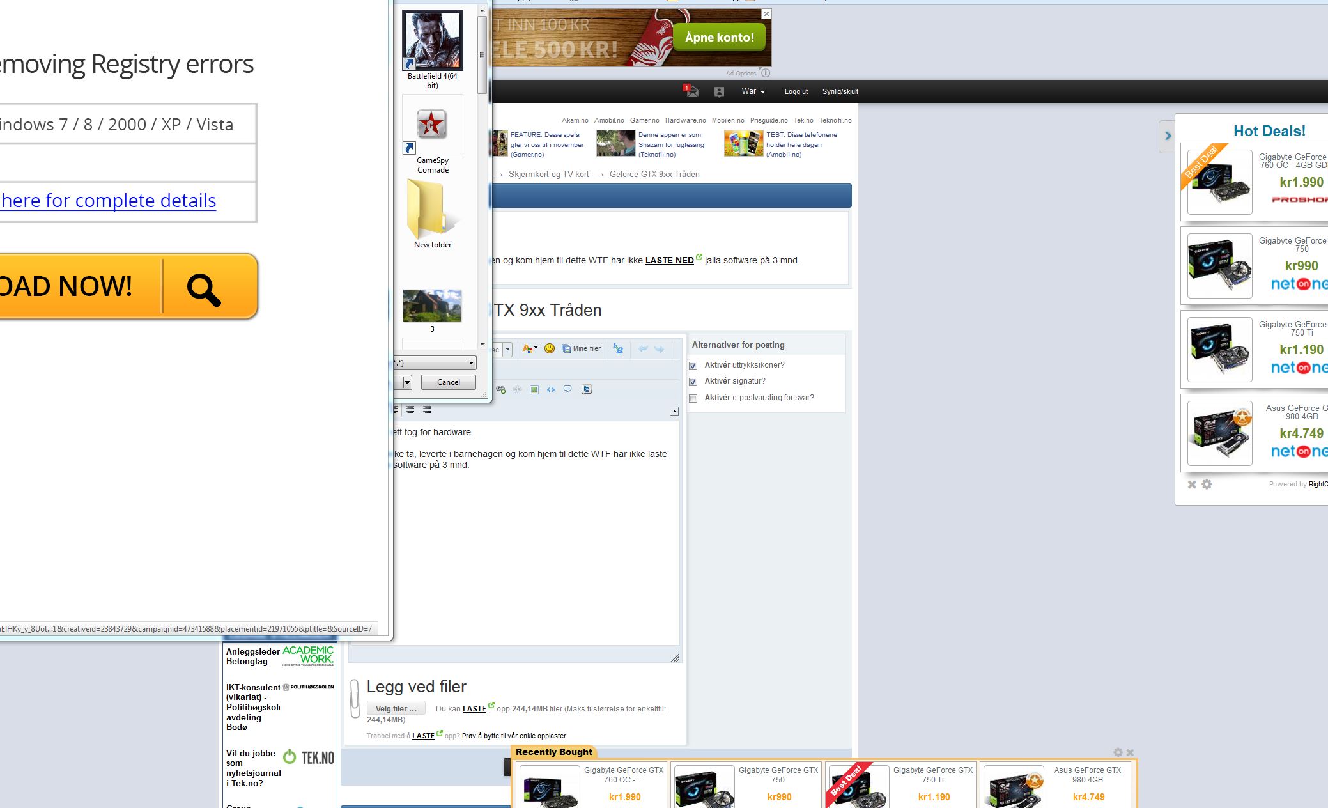This screenshot has height=808, width=1328.
Task: Open Recently Bought settings gear
Action: pos(1118,752)
